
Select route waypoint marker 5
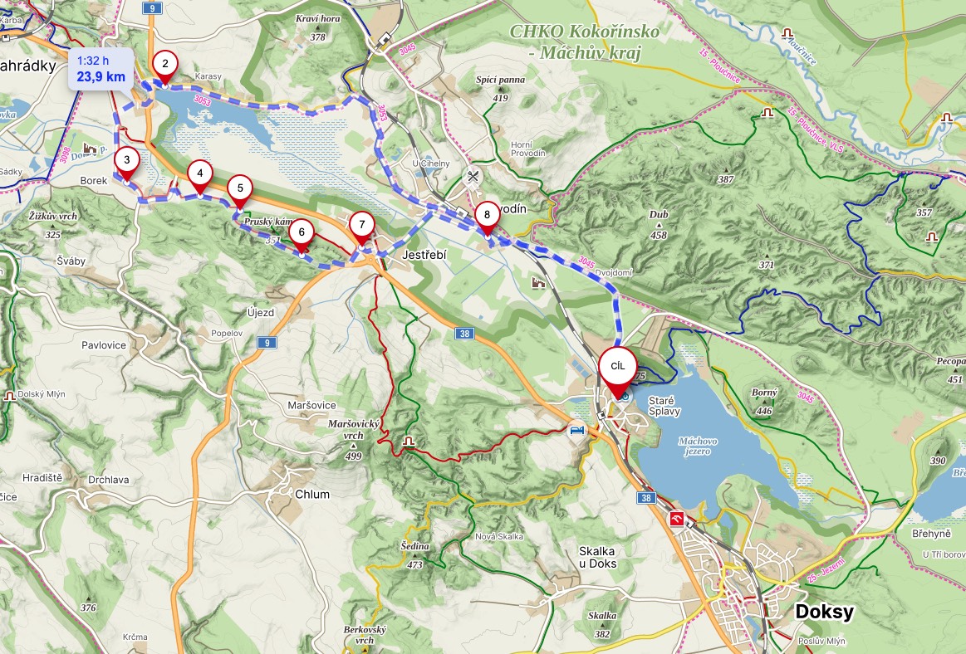tap(240, 192)
